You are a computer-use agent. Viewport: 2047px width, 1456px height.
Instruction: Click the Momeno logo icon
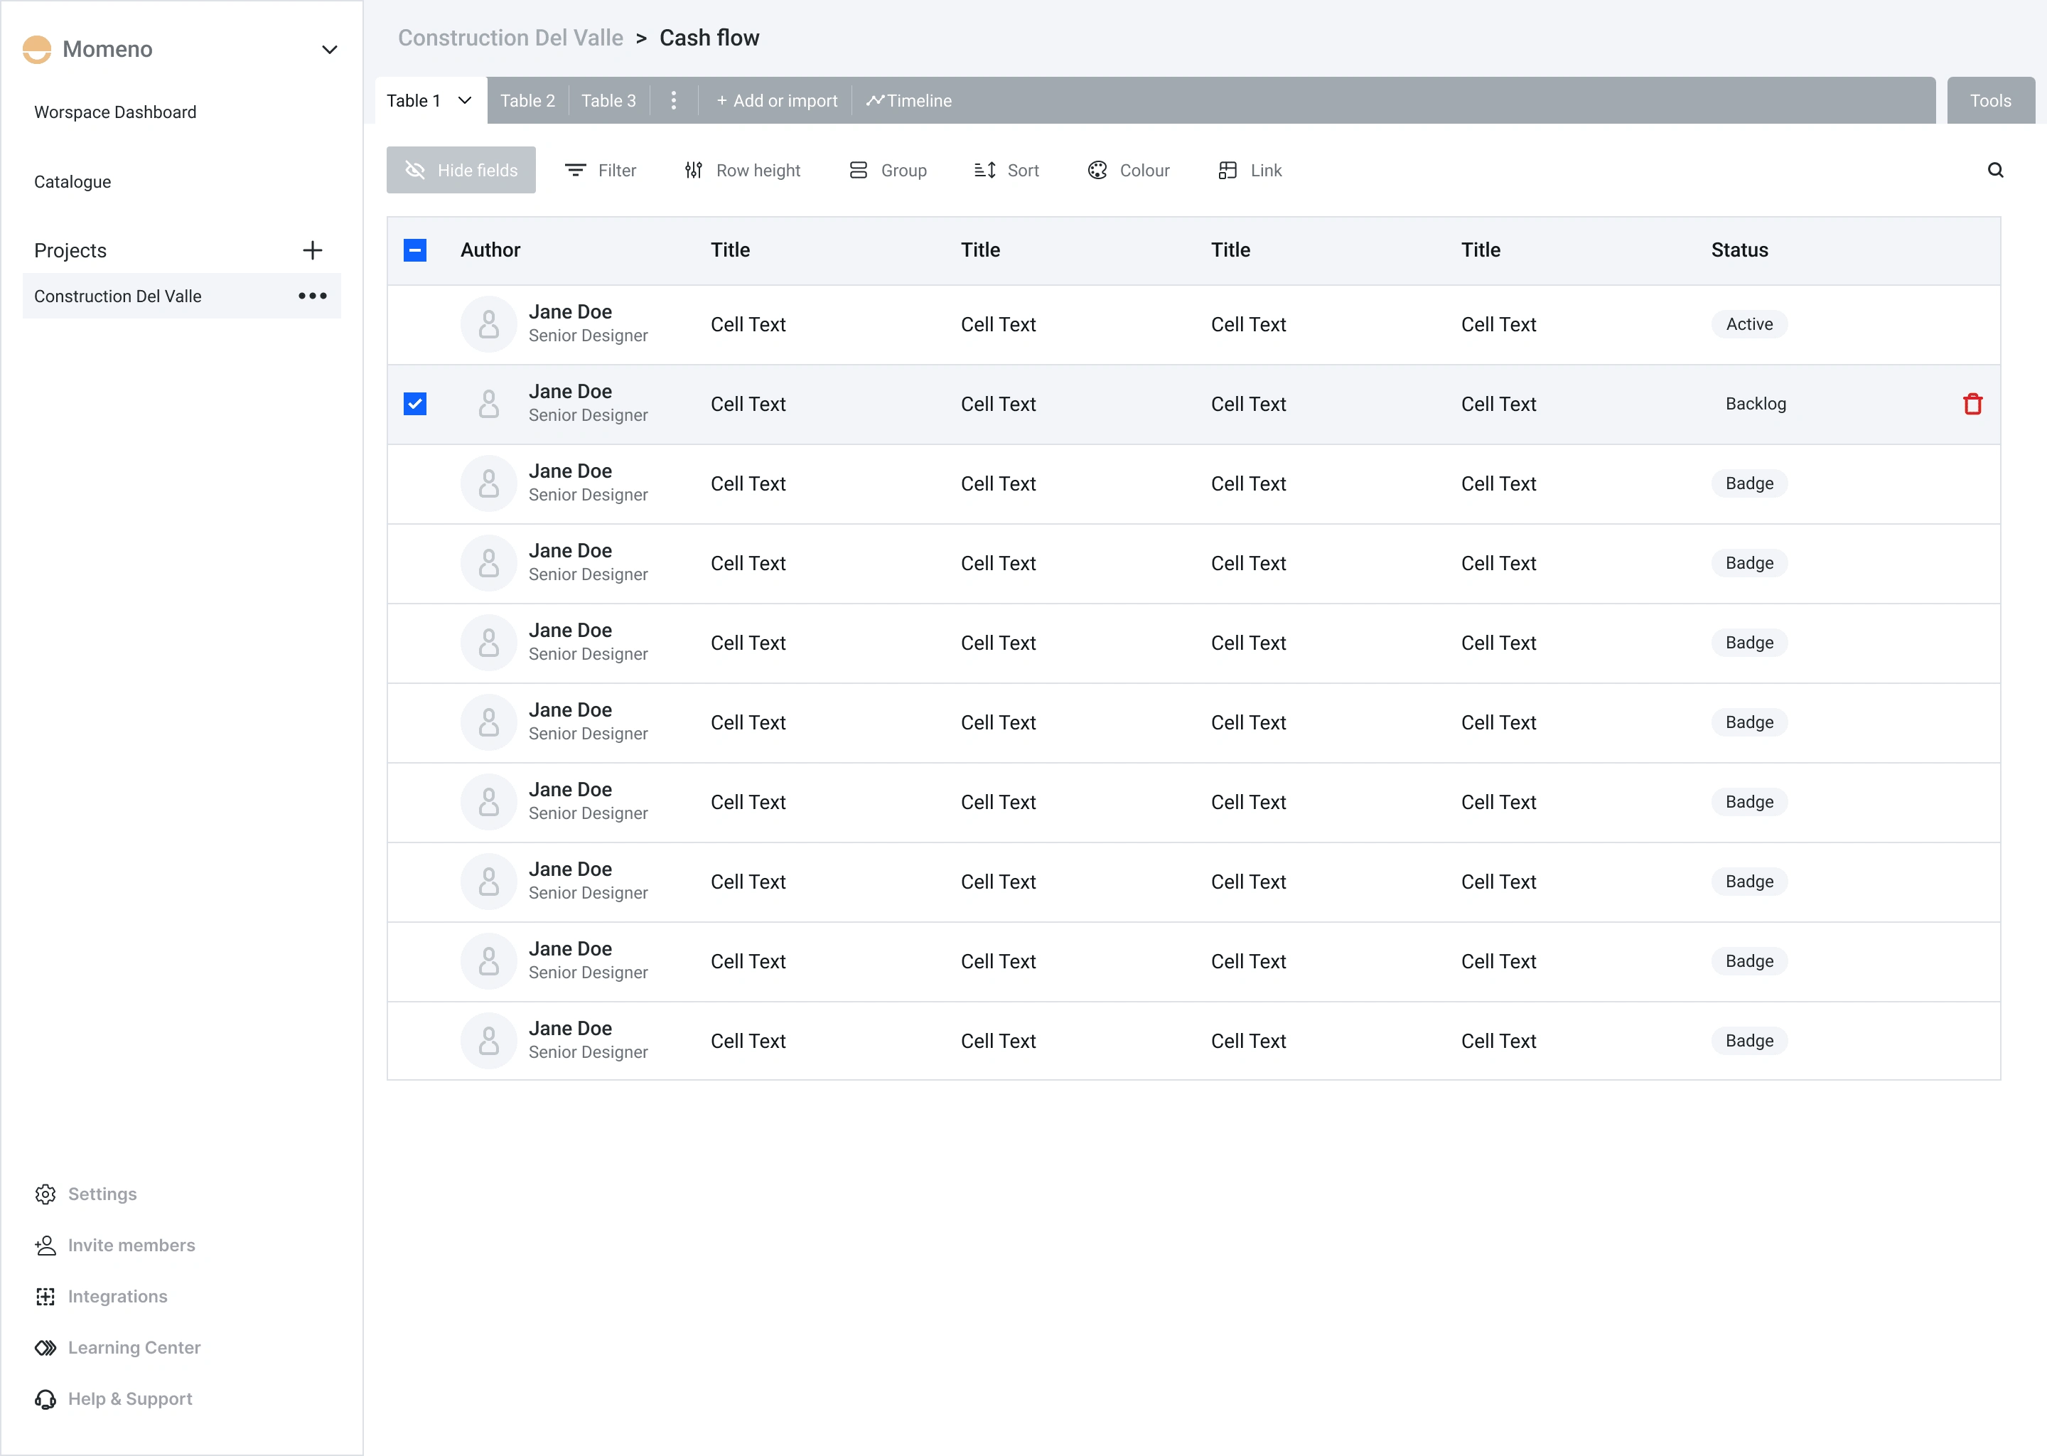click(37, 49)
